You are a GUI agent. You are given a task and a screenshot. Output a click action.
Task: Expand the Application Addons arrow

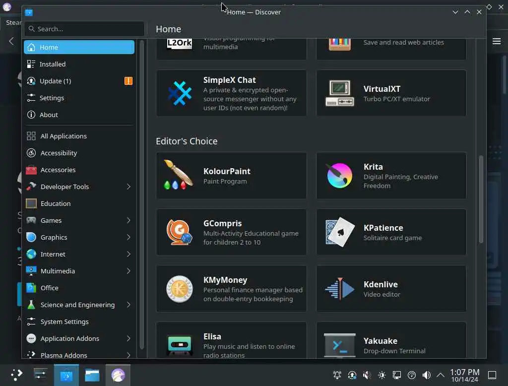click(128, 338)
